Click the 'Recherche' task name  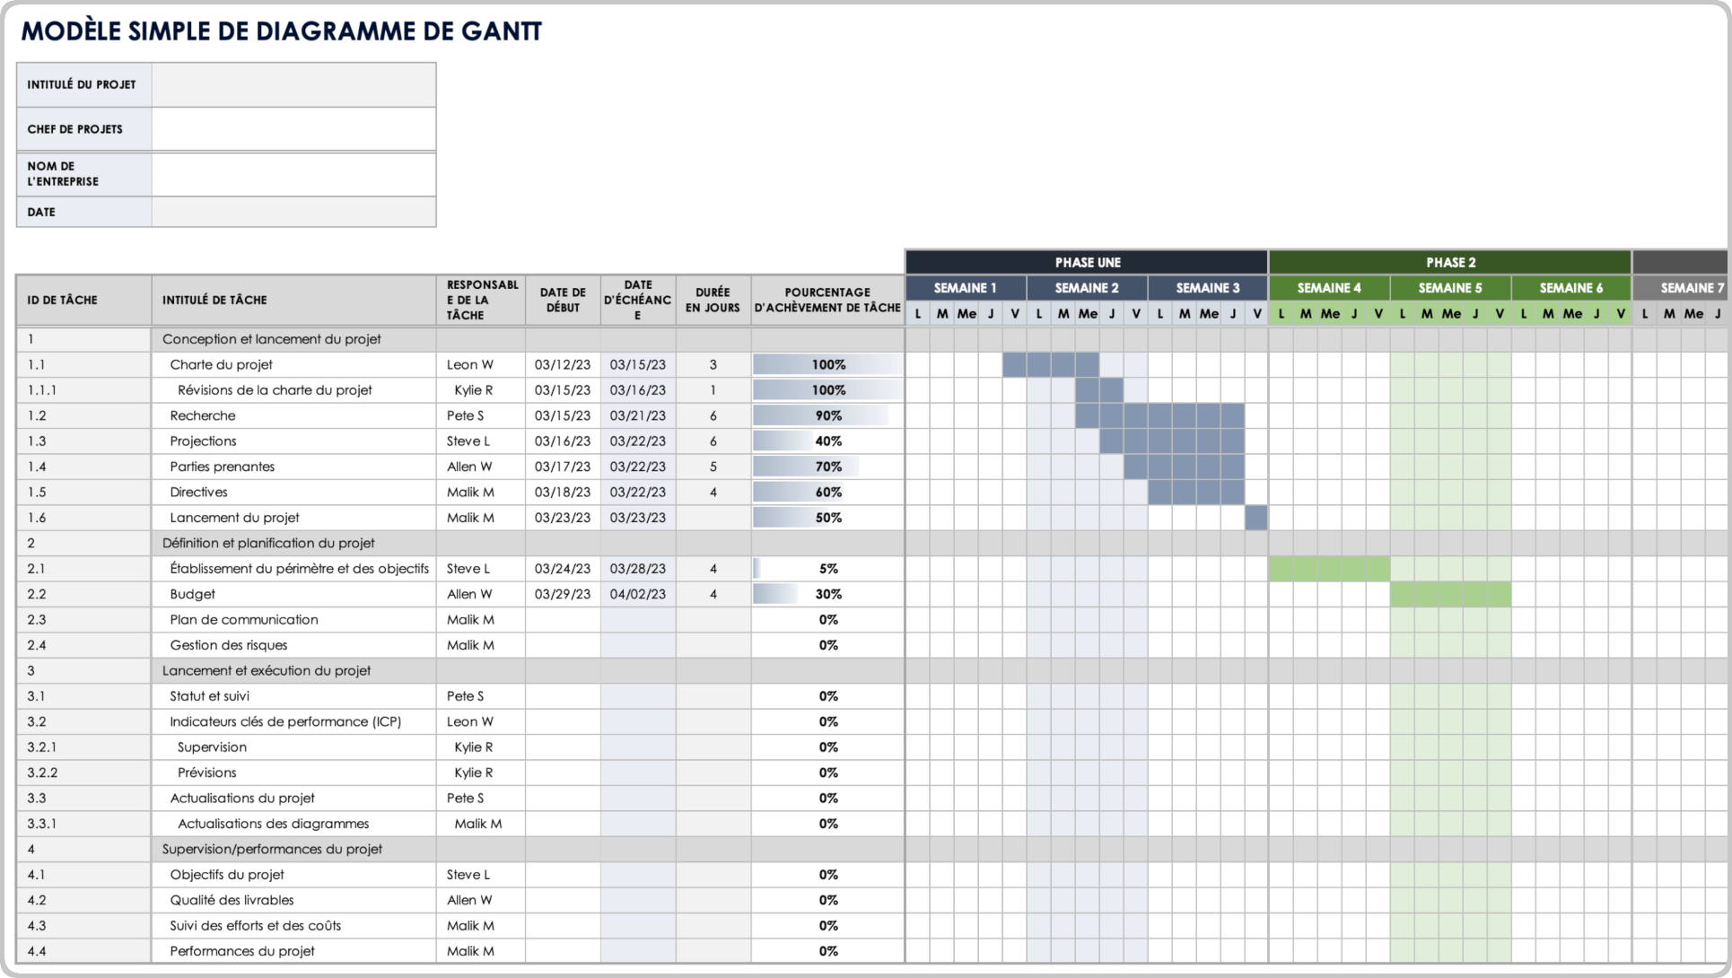203,415
